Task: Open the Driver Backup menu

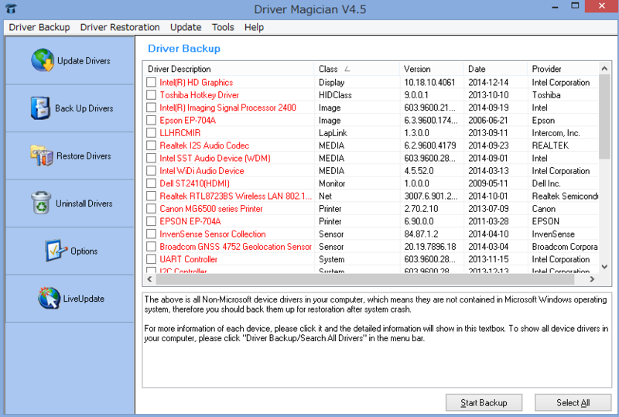Action: click(x=39, y=27)
